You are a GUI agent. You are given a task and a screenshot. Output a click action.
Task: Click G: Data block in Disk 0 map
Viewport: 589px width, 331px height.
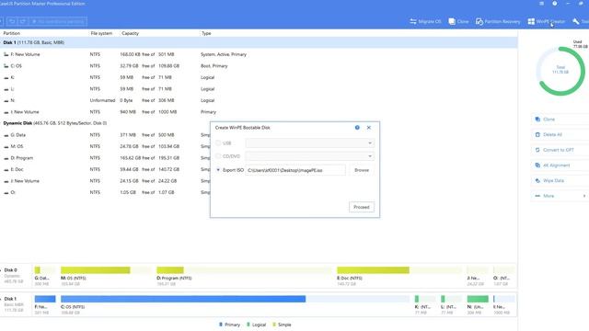point(45,270)
